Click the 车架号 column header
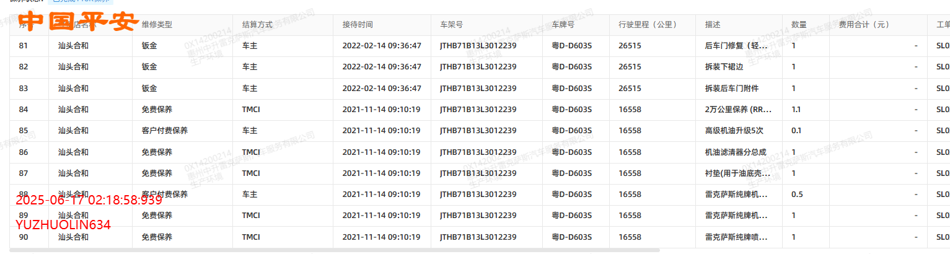Screen dimensions: 950x254 [x=451, y=25]
